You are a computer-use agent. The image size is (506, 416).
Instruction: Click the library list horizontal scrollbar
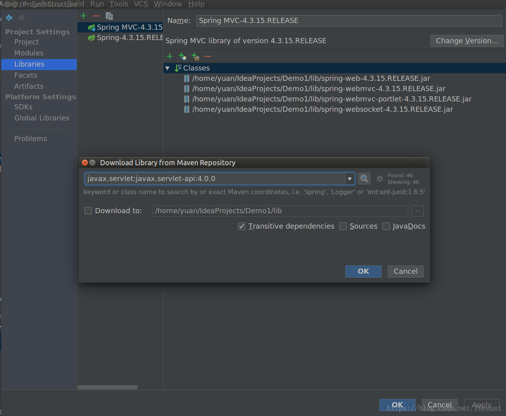[108, 387]
